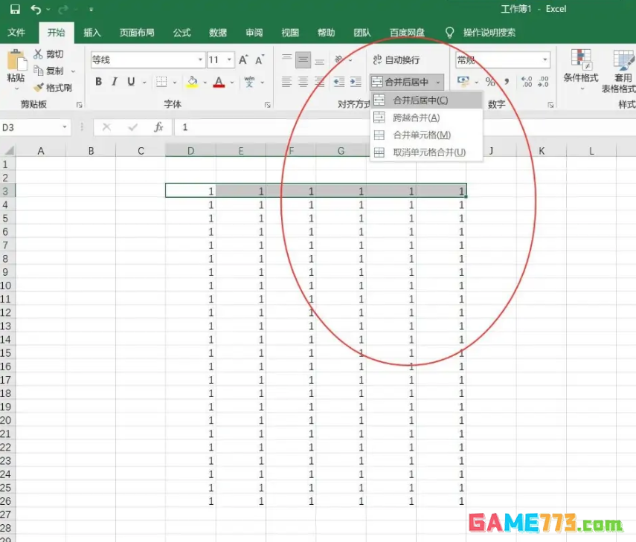Select the Format Painter (格式刷) tool
Screen dimensions: 636x542
[x=53, y=88]
